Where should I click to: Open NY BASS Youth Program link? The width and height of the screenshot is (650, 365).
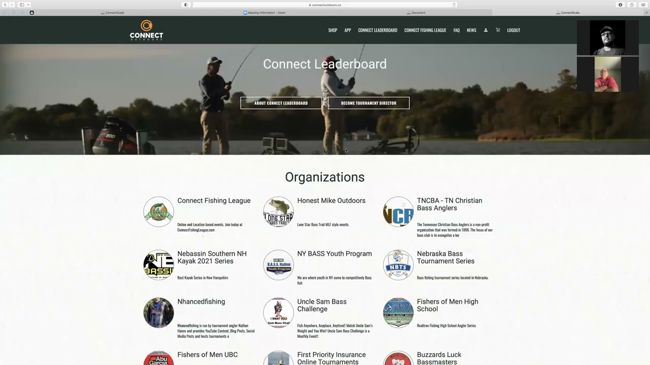click(x=334, y=254)
